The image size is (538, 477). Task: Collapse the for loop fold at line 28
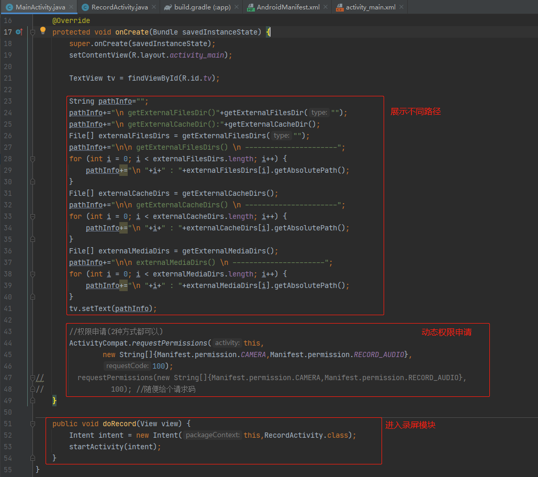[x=32, y=159]
